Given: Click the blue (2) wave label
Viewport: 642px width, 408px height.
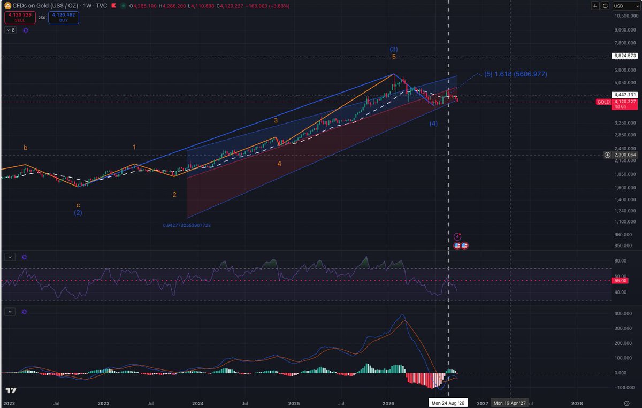Looking at the screenshot, I should point(78,212).
